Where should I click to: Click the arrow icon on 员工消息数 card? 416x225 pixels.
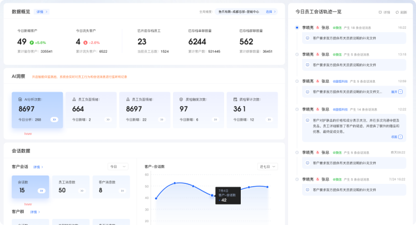(81, 191)
